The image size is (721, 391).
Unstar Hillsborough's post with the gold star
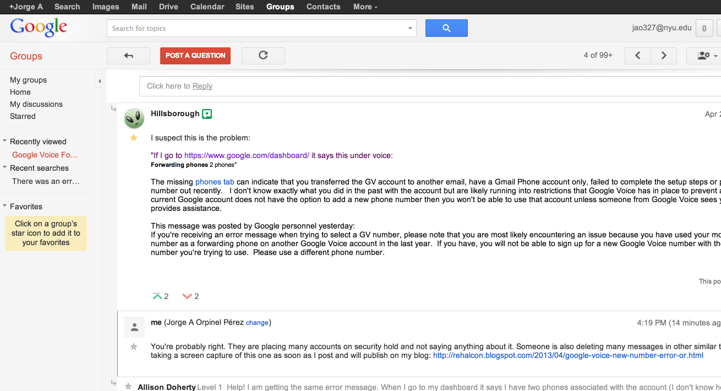point(134,138)
